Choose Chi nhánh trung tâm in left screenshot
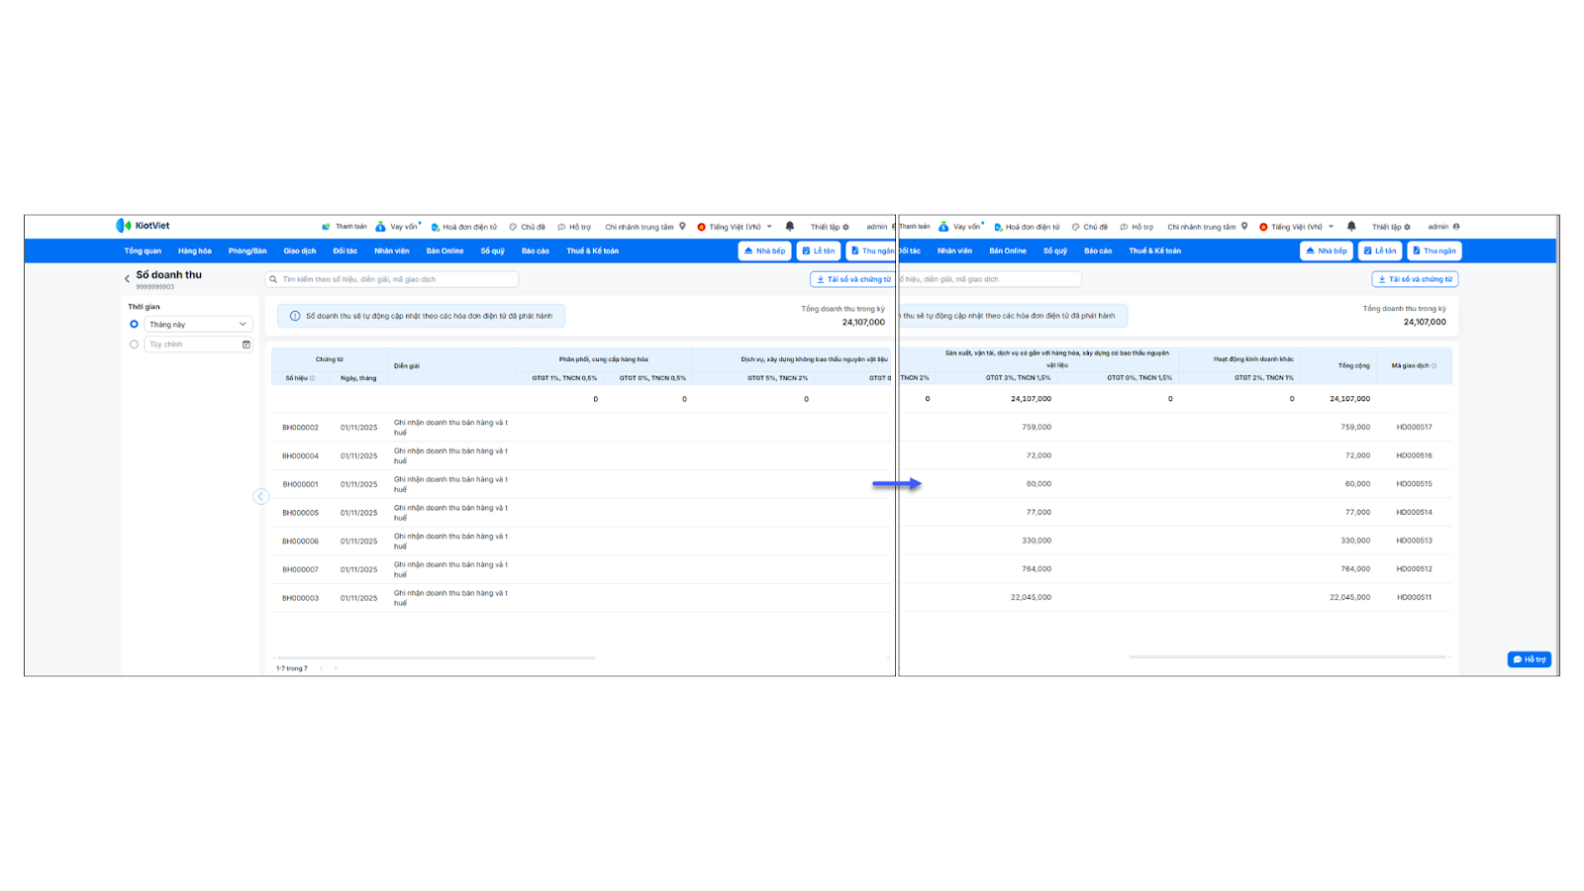 pos(645,227)
